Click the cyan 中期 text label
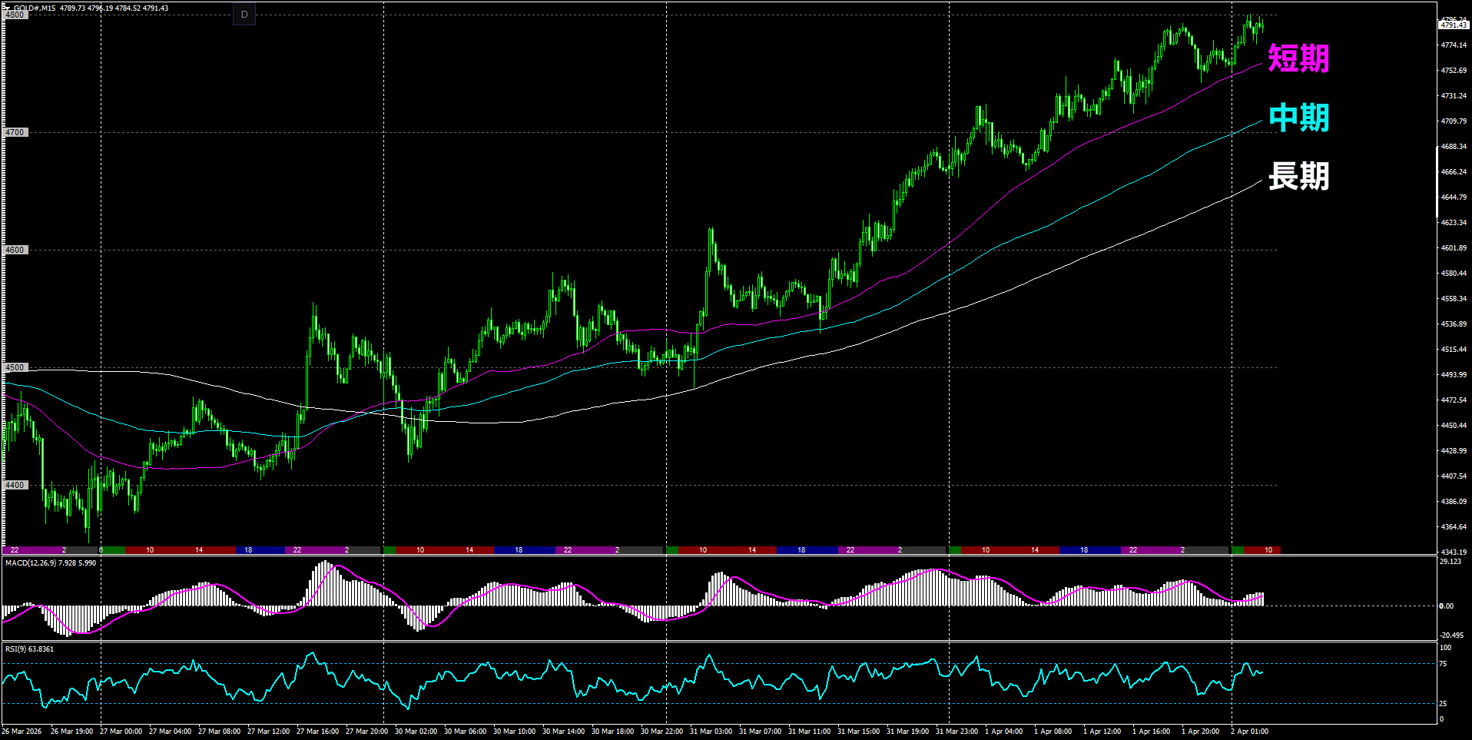 pos(1298,118)
